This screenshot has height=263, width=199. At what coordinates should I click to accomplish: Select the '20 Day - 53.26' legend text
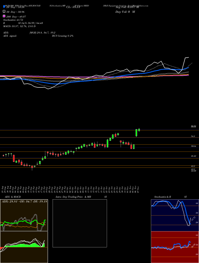15,7
